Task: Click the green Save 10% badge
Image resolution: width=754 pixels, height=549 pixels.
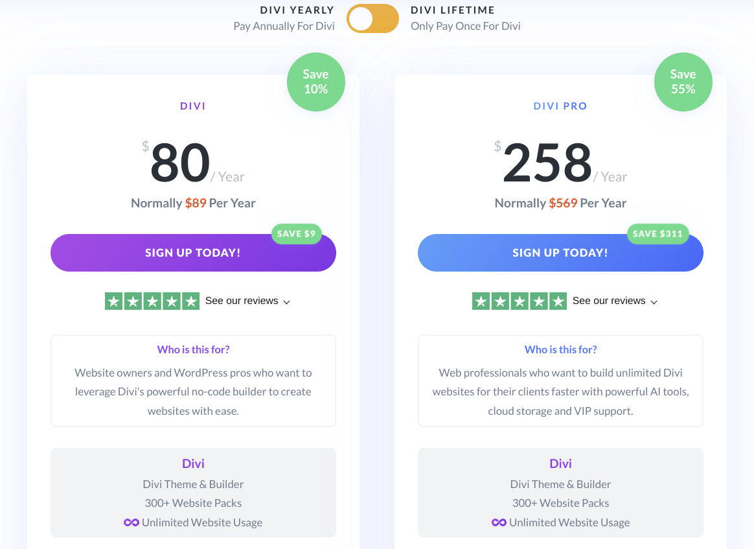Action: (x=315, y=82)
